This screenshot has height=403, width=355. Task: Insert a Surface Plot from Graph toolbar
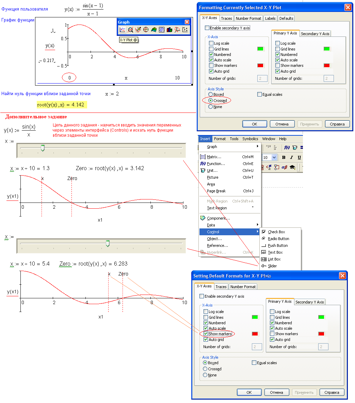tap(154, 30)
